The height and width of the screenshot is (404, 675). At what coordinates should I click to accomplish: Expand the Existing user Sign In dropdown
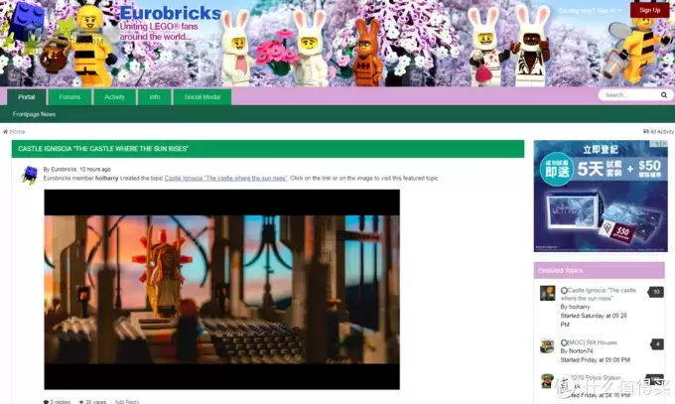coord(591,10)
